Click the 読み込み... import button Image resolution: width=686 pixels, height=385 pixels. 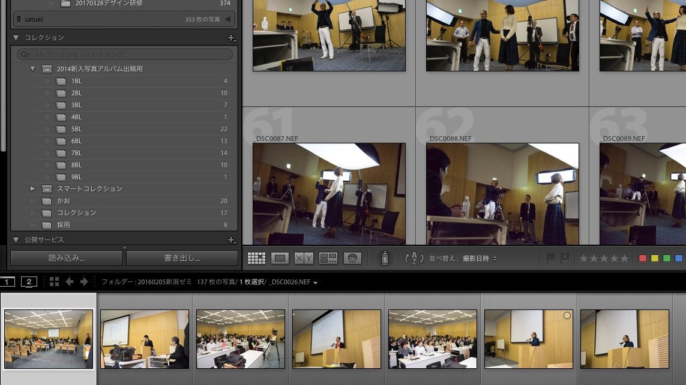coord(67,258)
